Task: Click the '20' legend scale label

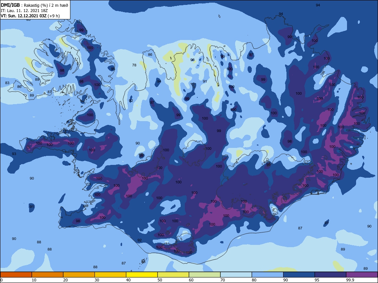Action: (65, 280)
